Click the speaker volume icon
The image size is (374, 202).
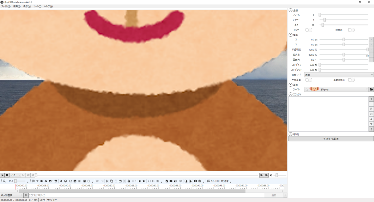(271, 175)
